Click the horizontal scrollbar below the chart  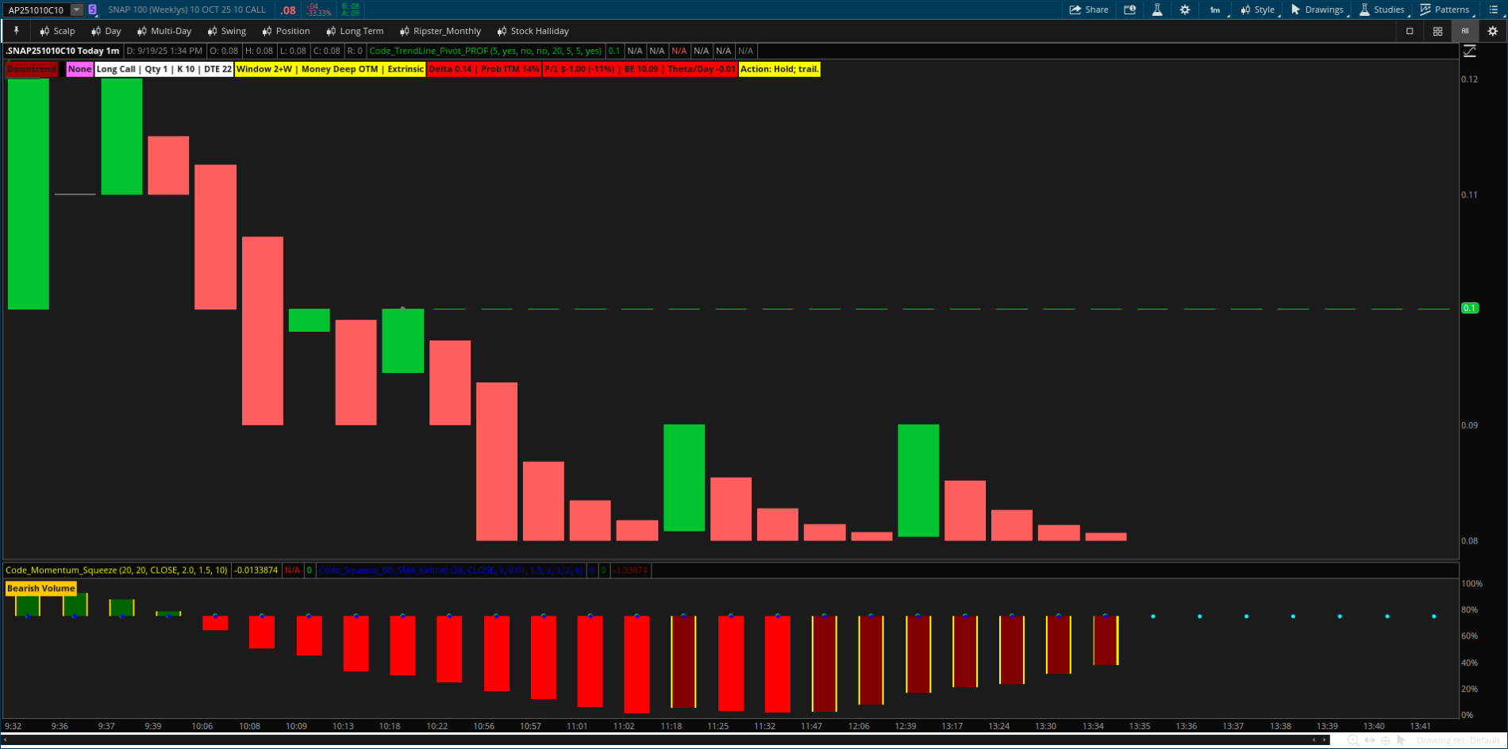click(x=659, y=740)
